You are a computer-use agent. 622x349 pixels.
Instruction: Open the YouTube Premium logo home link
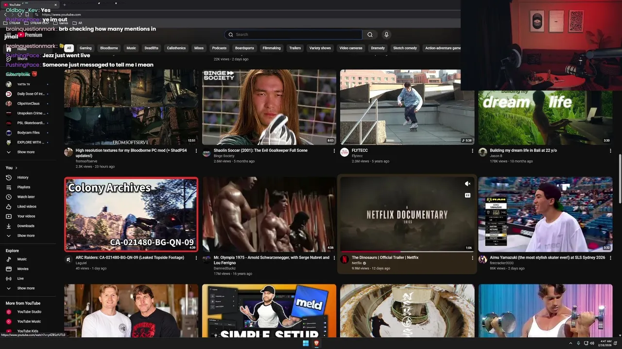30,35
